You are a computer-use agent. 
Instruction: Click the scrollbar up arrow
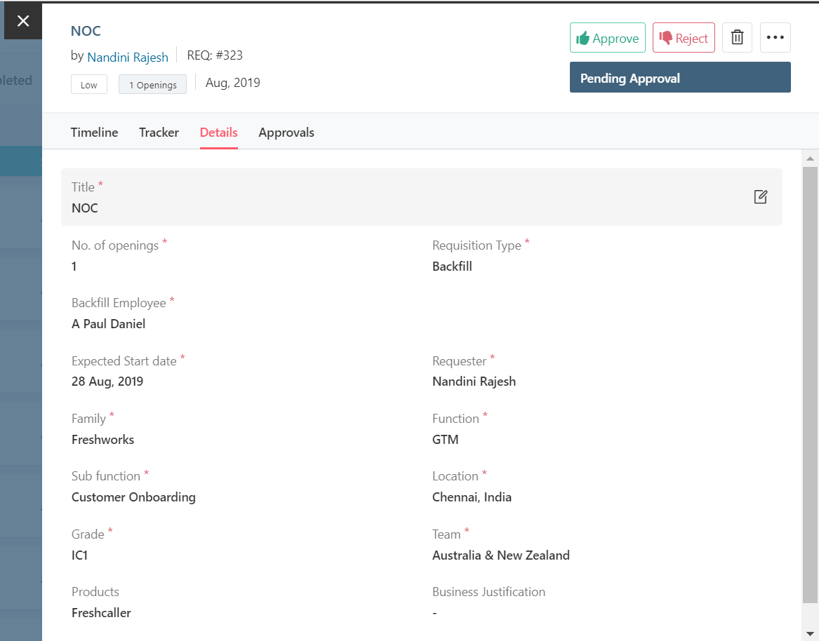pos(810,158)
